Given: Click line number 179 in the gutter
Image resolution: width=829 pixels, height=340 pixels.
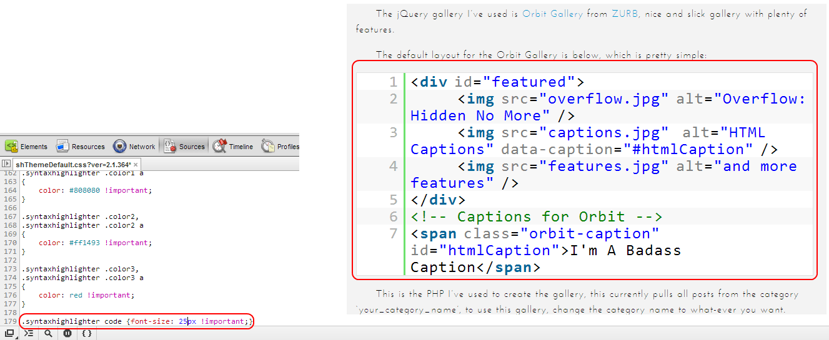Looking at the screenshot, I should [9, 321].
